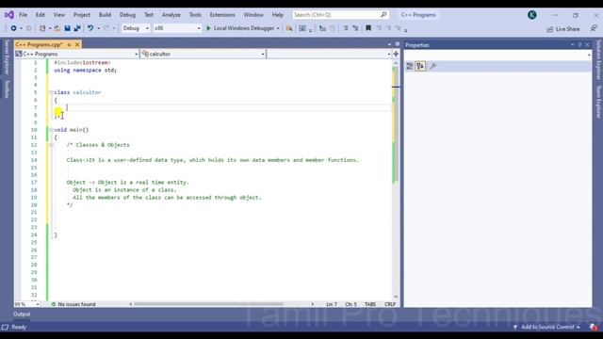This screenshot has width=603, height=339.
Task: Open the Test menu
Action: (149, 15)
